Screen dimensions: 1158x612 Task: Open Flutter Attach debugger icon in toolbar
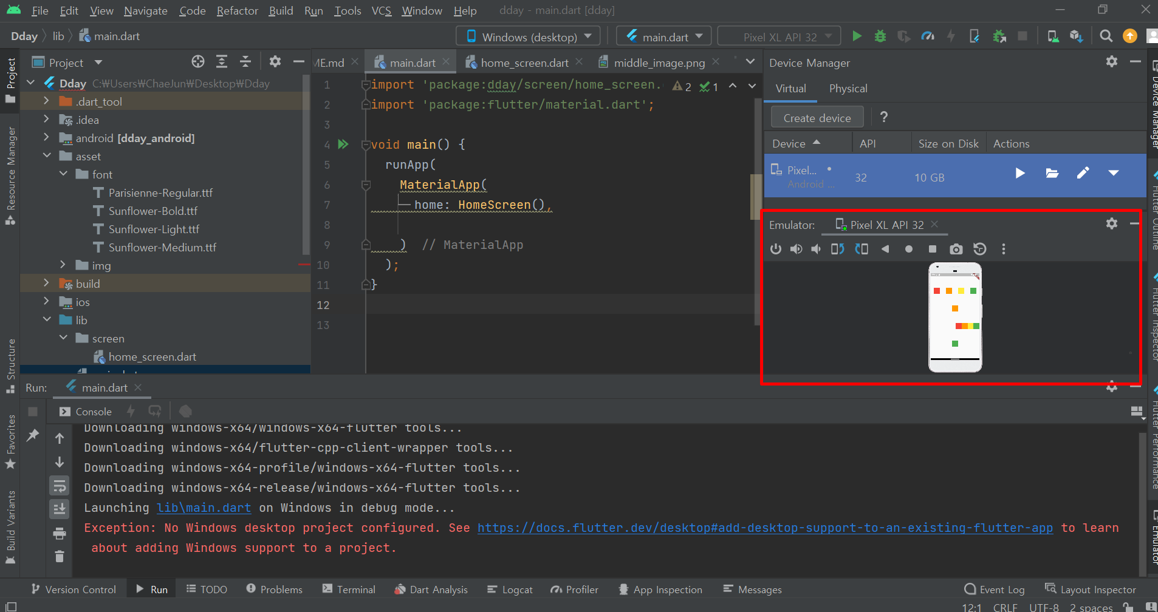pos(974,36)
